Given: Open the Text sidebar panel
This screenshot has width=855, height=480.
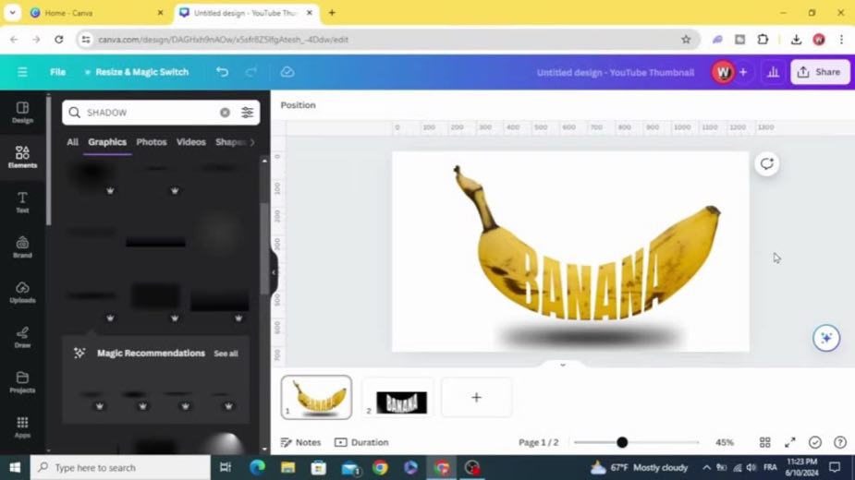Looking at the screenshot, I should [x=22, y=202].
